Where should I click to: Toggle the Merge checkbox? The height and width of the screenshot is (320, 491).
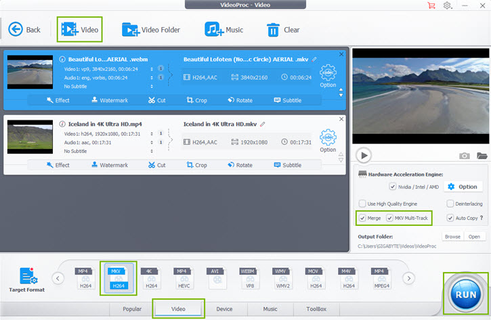tap(362, 219)
